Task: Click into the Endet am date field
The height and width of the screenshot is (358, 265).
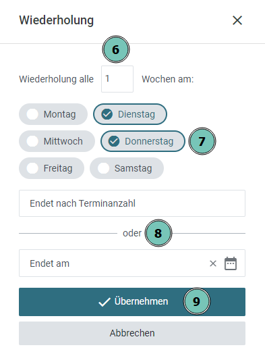Action: [x=132, y=263]
